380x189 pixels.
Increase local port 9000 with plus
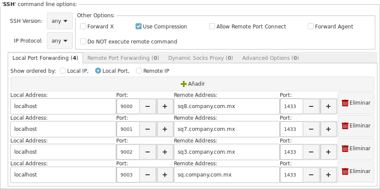(x=165, y=106)
